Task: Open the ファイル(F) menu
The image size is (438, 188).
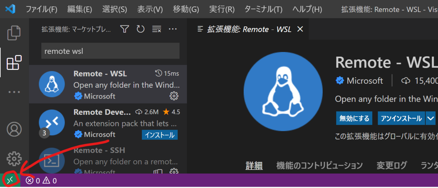Action: (41, 9)
